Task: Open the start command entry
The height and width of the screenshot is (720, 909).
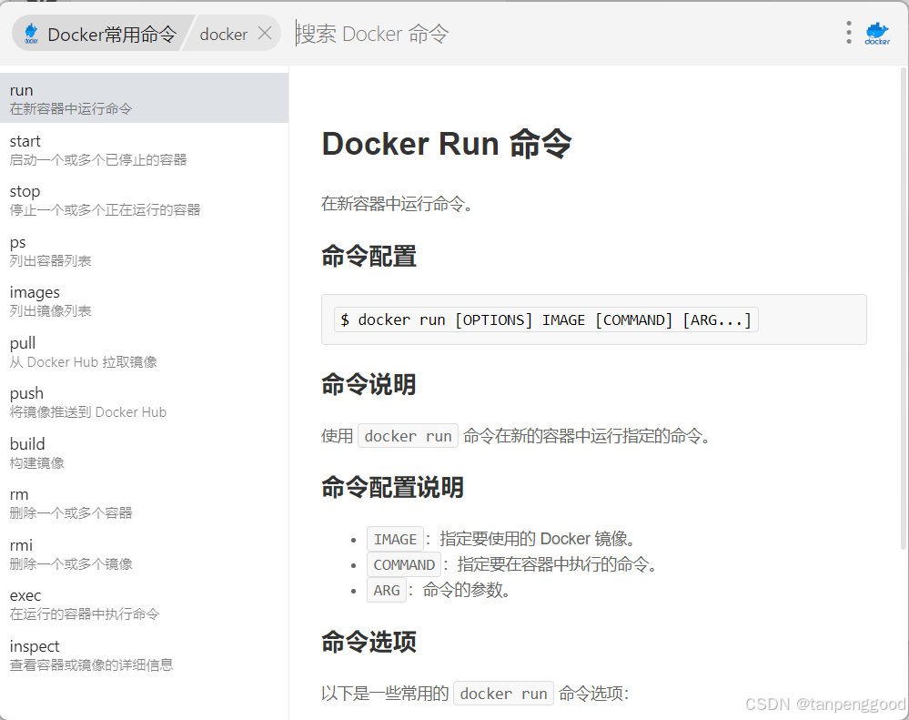Action: pyautogui.click(x=145, y=149)
